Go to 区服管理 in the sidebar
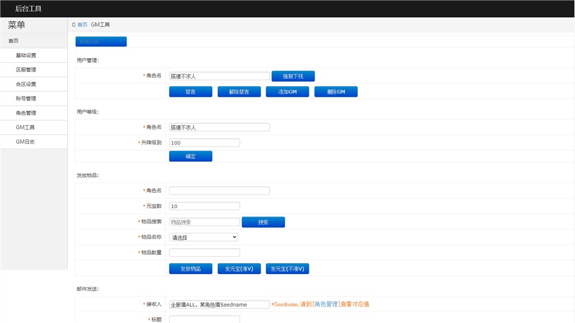Viewport: 575px width, 323px height. (x=26, y=70)
